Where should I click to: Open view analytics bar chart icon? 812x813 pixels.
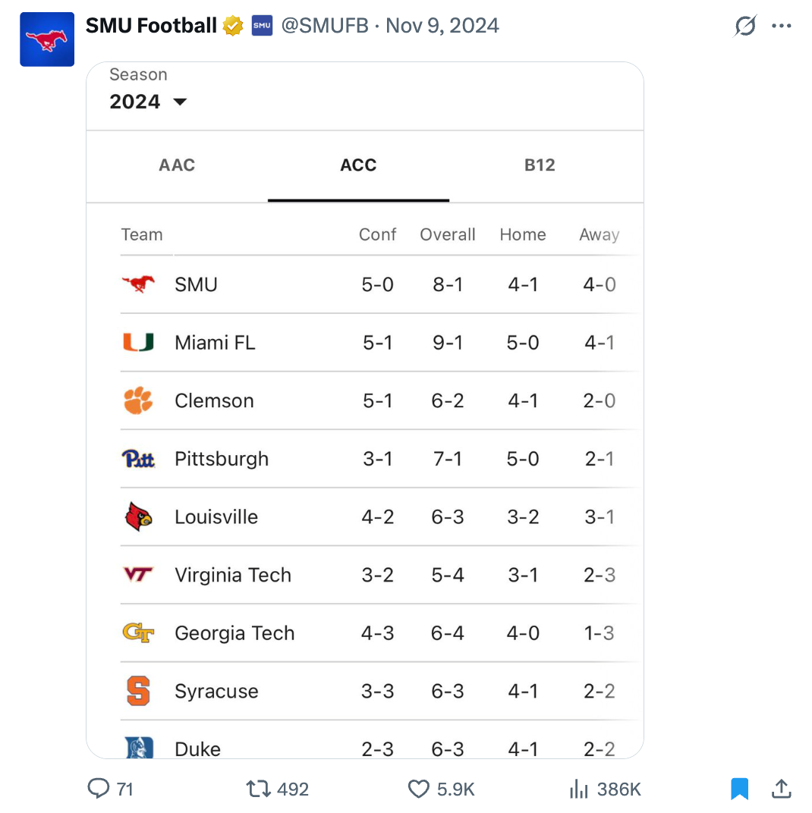[x=579, y=789]
